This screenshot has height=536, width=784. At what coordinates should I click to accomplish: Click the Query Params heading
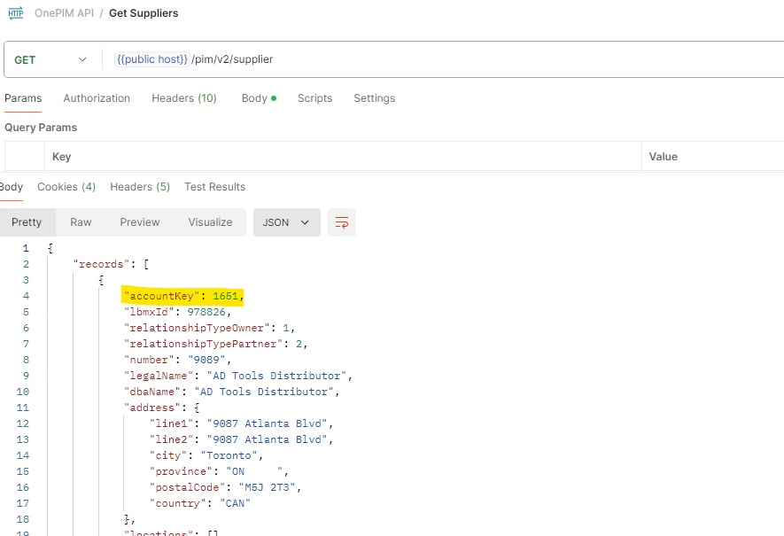click(x=41, y=128)
